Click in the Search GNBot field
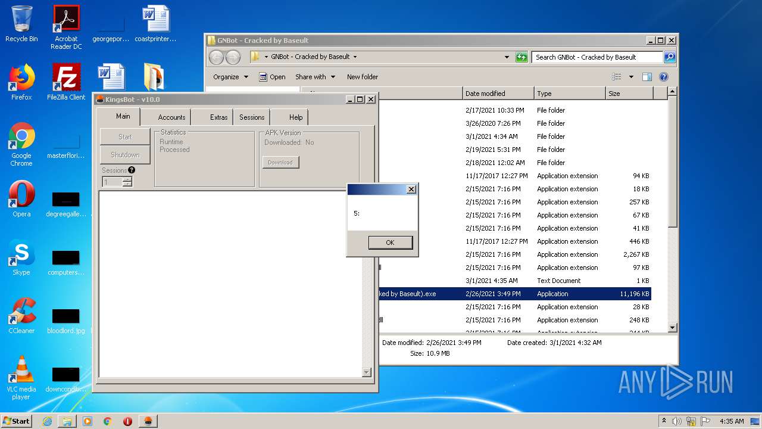The image size is (762, 429). click(597, 57)
